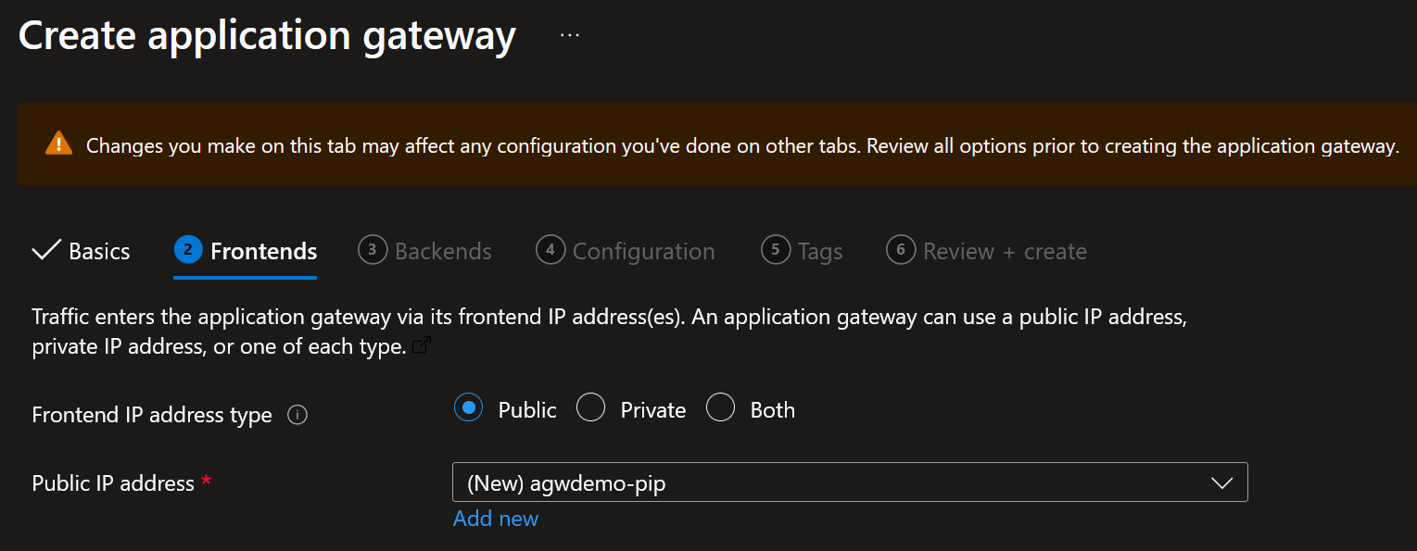Click the orange warning triangle icon
Image resolution: width=1417 pixels, height=551 pixels.
58,144
